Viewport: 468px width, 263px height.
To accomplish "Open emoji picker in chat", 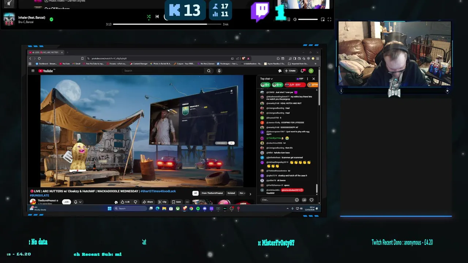I will (297, 200).
